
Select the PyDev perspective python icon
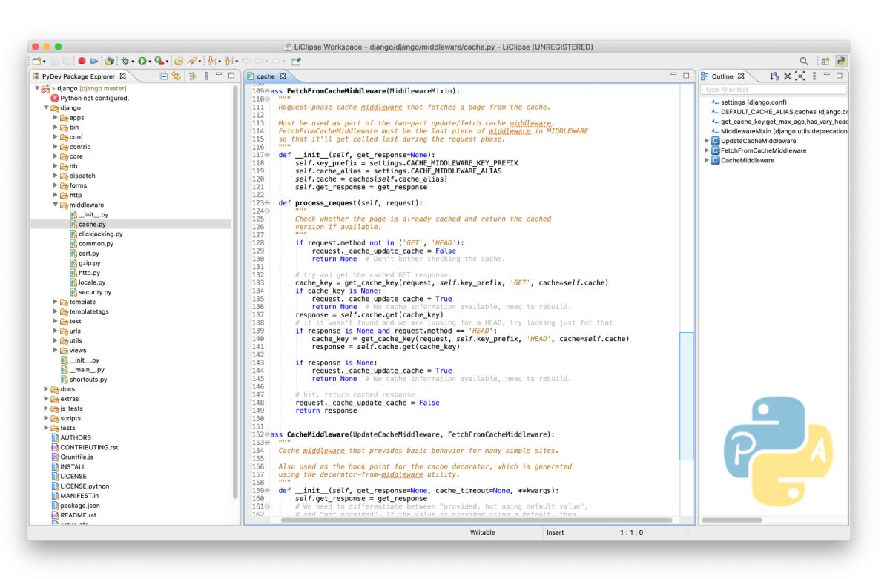coord(841,61)
